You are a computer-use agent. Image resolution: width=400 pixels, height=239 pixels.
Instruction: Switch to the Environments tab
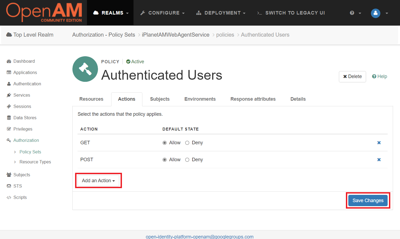[200, 99]
